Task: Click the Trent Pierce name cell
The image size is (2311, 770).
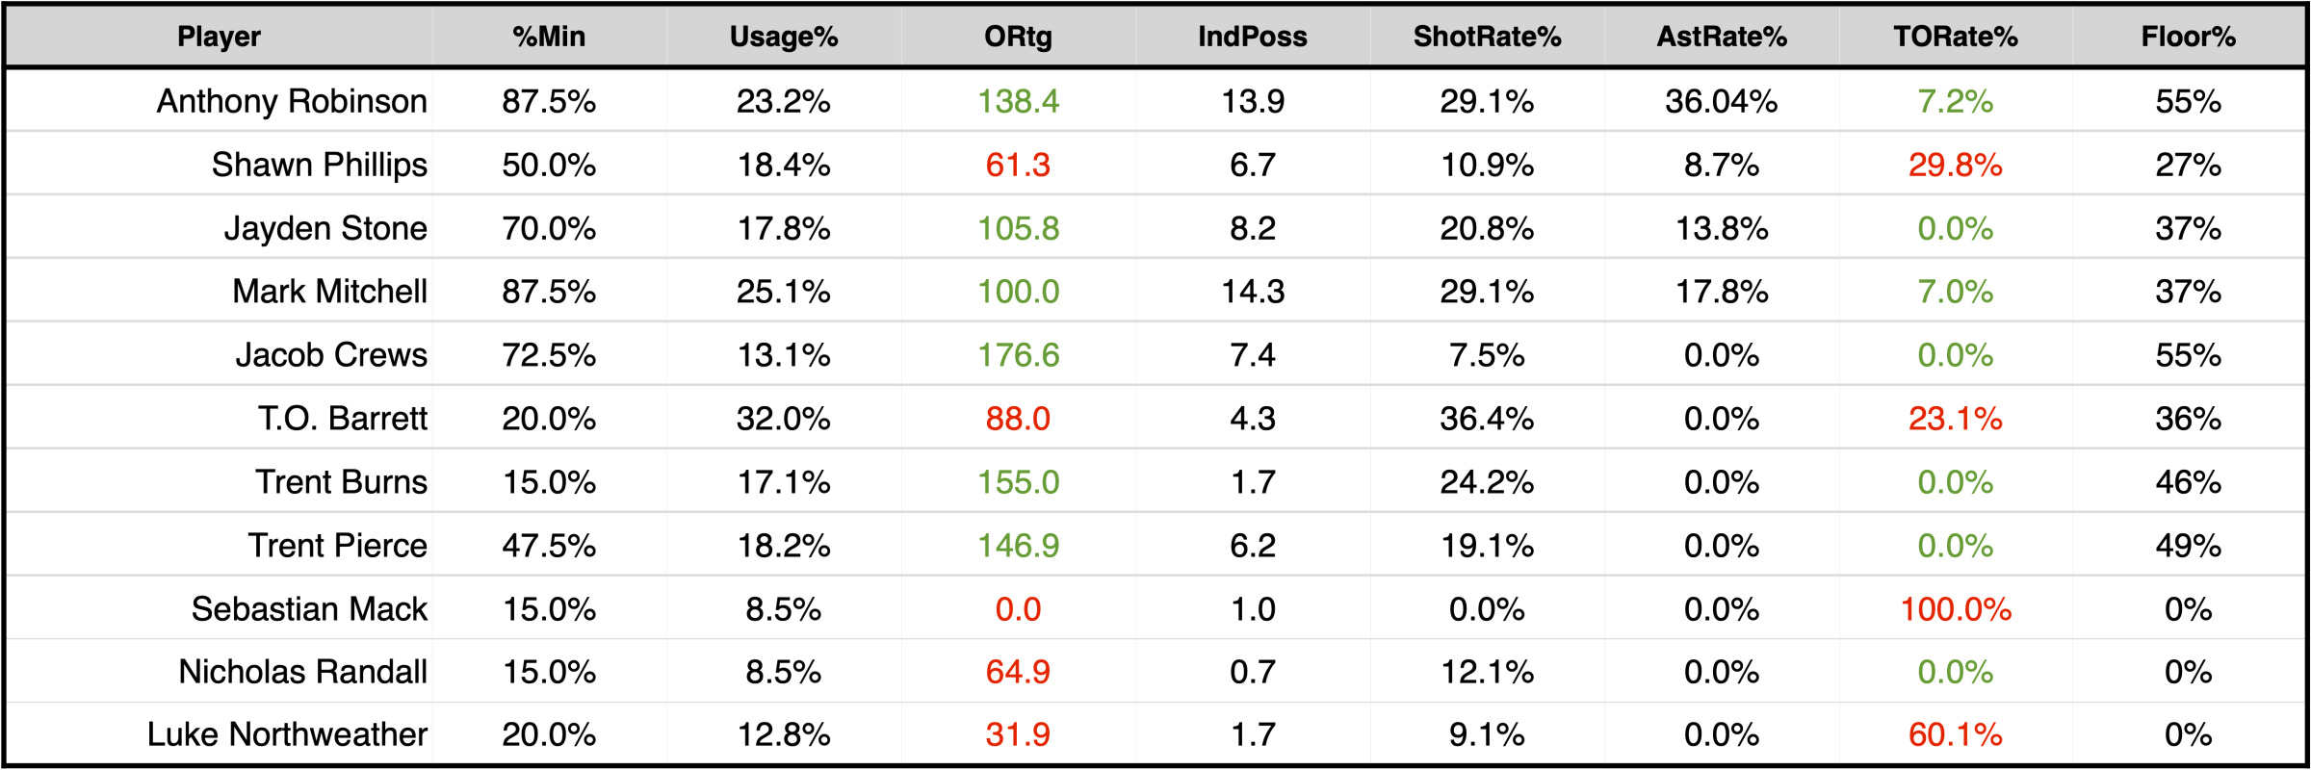Action: pyautogui.click(x=338, y=546)
